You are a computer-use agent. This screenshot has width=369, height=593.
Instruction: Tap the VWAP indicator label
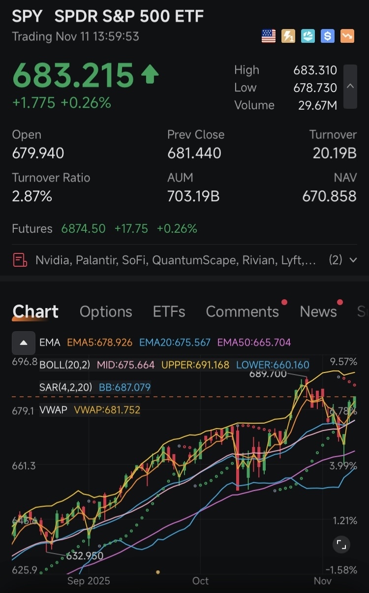coord(53,410)
